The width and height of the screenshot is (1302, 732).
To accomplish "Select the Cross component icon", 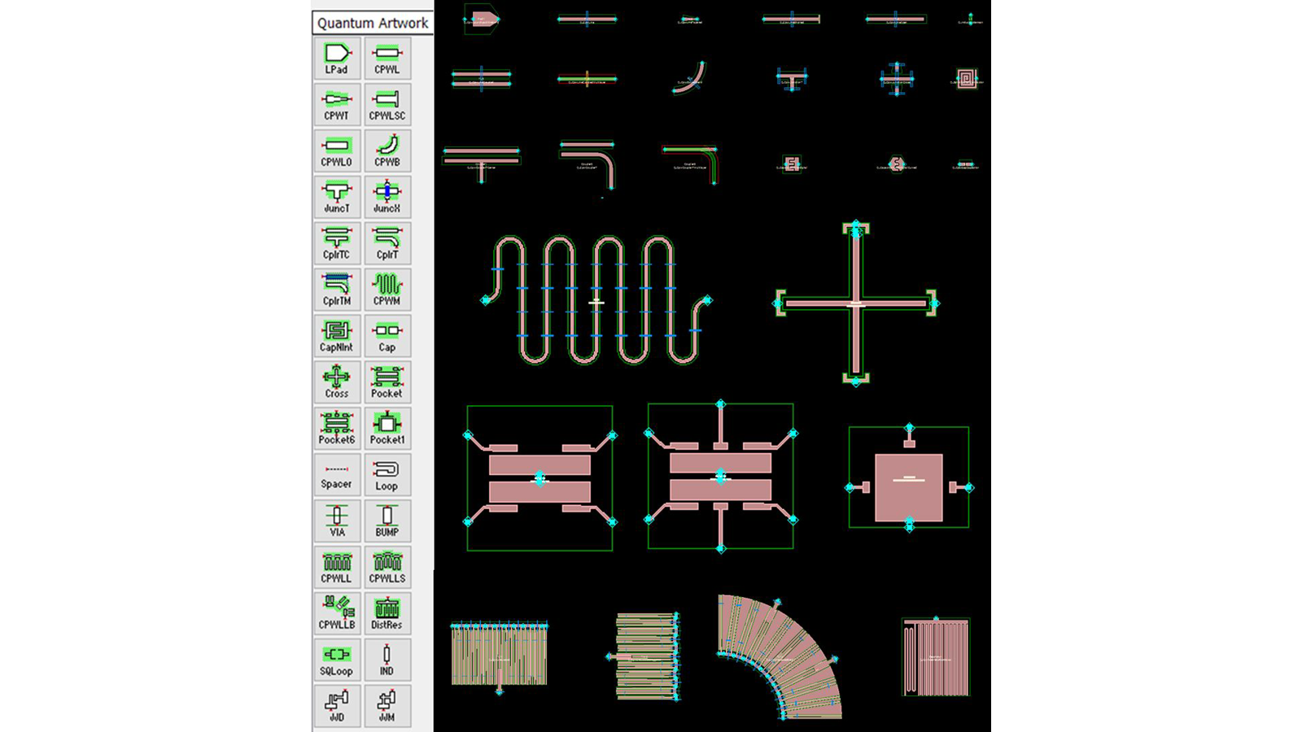I will [337, 381].
